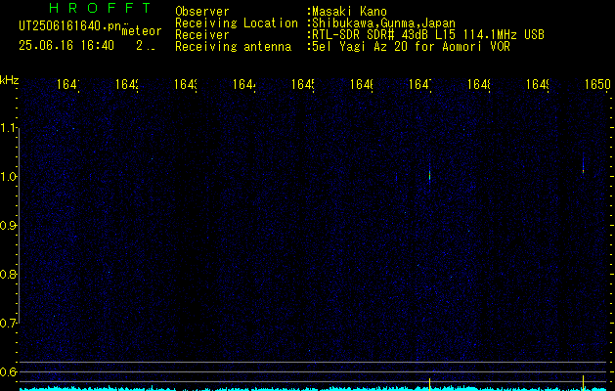Select the RTL-SDR SDR# 43dB receiver details

click(428, 35)
